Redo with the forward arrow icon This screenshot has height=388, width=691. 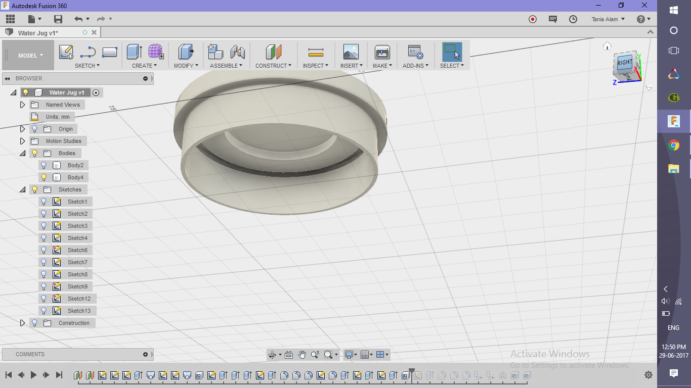[101, 19]
